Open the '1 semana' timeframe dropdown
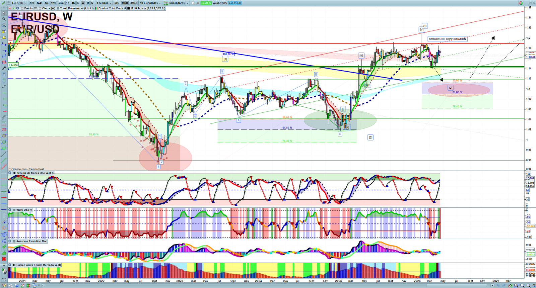The height and width of the screenshot is (288, 536). (x=104, y=3)
